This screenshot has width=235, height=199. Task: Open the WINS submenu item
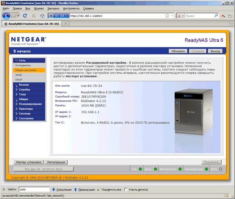pos(29,75)
